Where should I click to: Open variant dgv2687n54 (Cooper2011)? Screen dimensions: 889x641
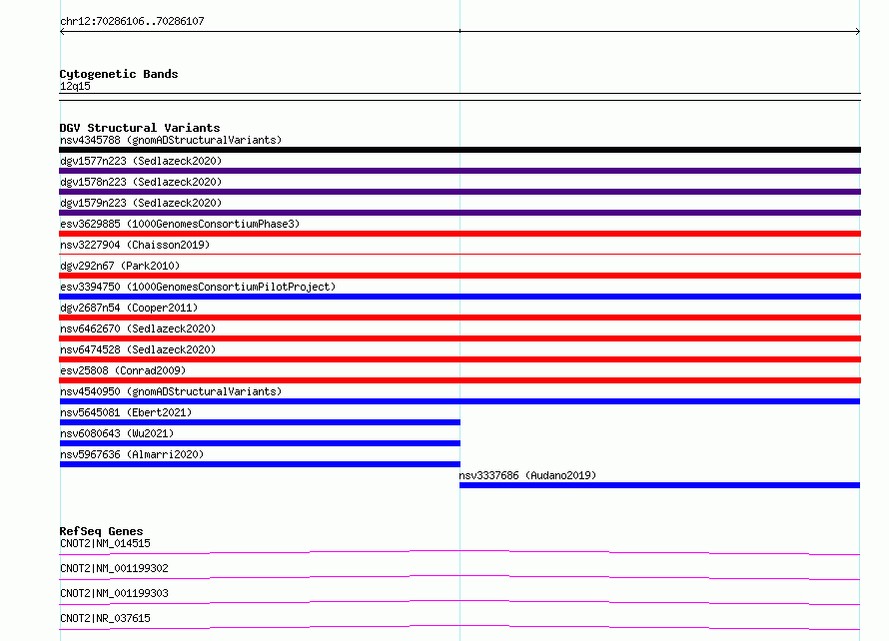pyautogui.click(x=129, y=308)
